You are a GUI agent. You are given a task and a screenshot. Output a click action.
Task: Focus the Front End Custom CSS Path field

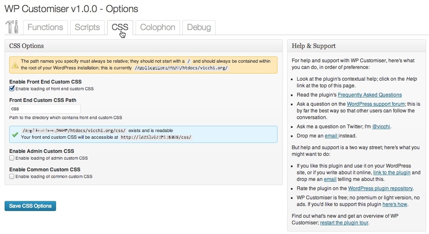point(39,109)
